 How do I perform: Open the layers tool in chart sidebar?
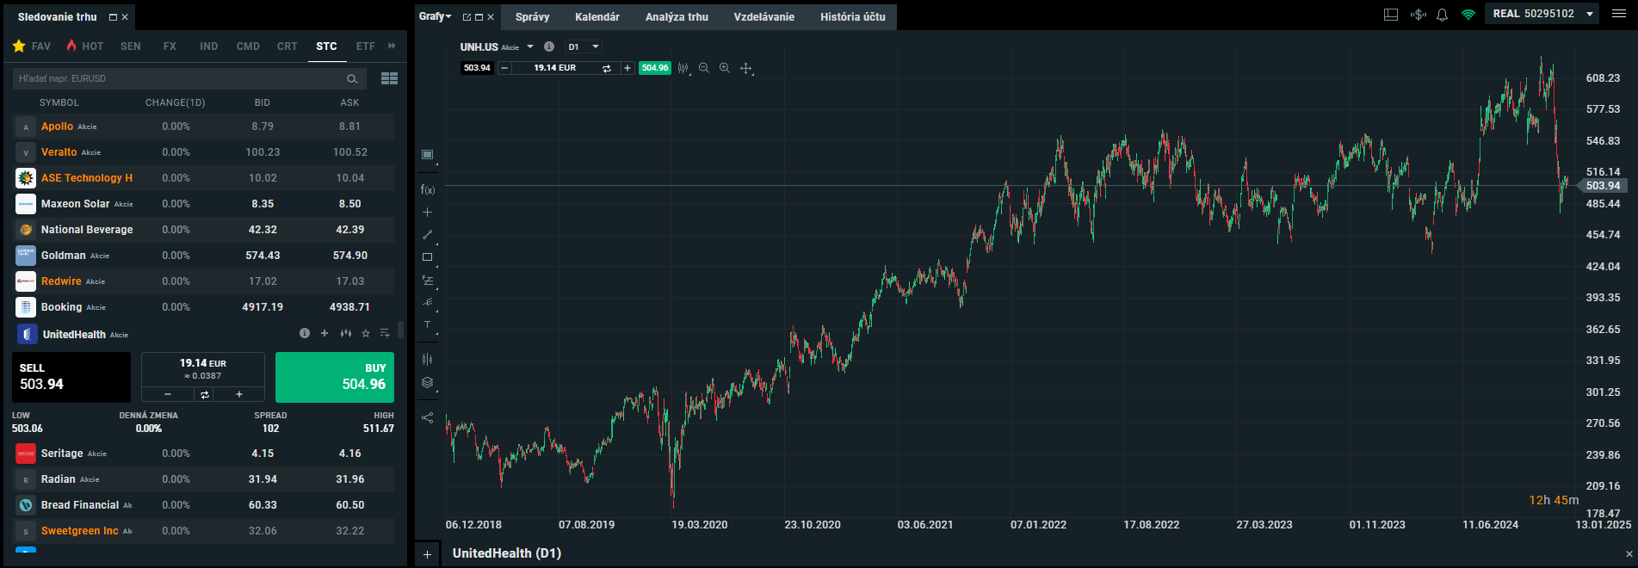point(427,382)
